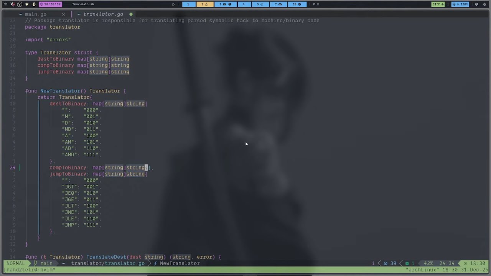The height and width of the screenshot is (276, 491).
Task: Click the 18:30:39 timer widget
Action: [50, 4]
